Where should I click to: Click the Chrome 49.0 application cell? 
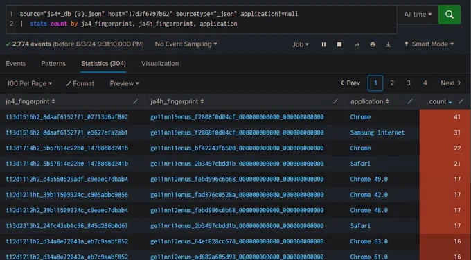(369, 179)
